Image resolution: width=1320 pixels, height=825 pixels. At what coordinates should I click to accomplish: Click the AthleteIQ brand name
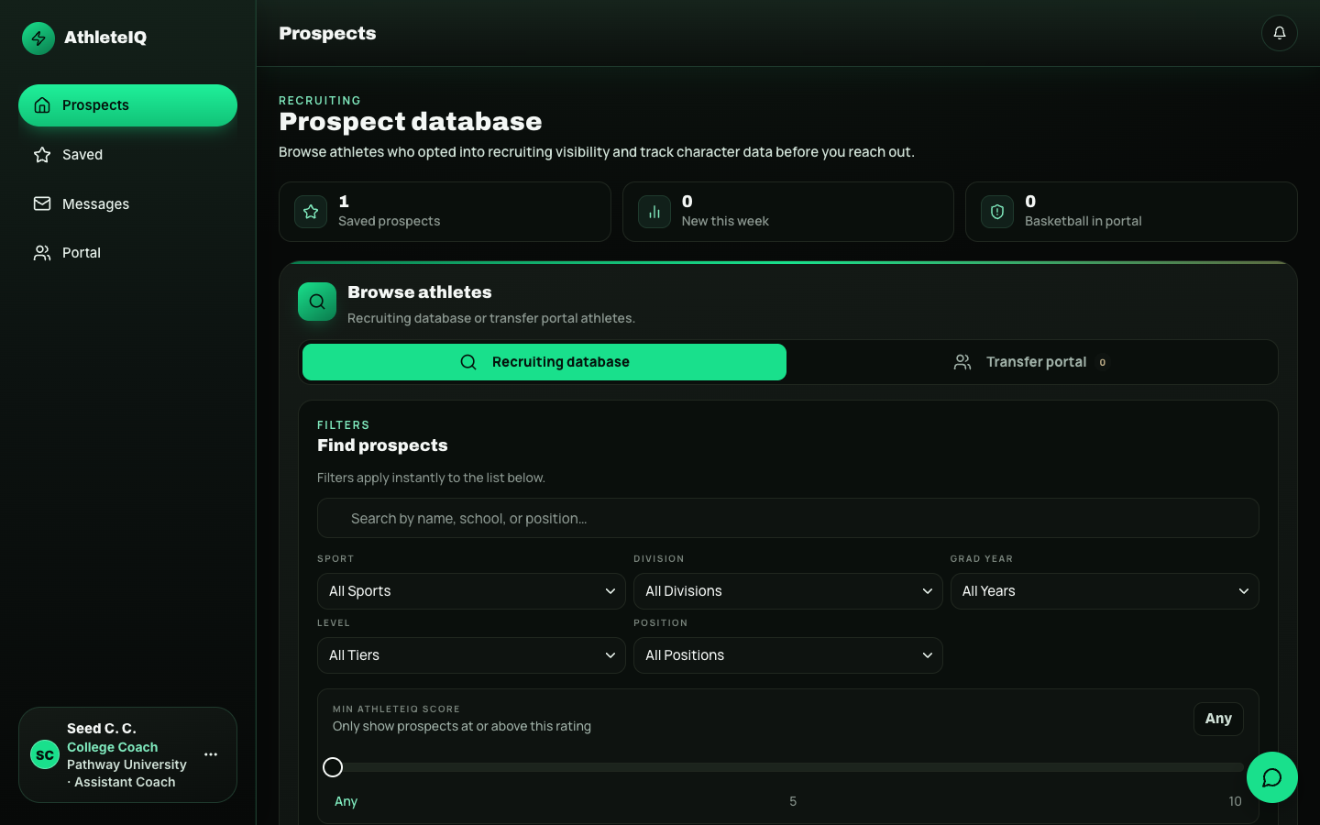coord(105,38)
